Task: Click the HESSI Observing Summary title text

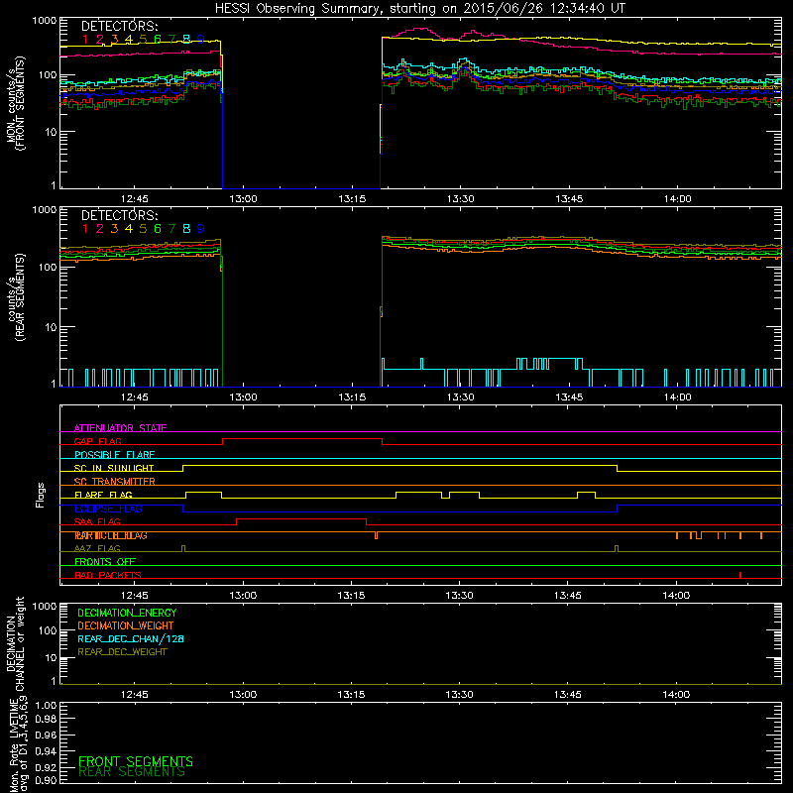Action: click(x=419, y=9)
